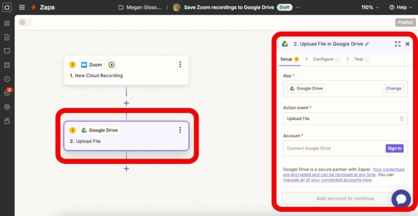418x216 pixels.
Task: Open the three-dot menu on the Google Drive step
Action: point(180,130)
